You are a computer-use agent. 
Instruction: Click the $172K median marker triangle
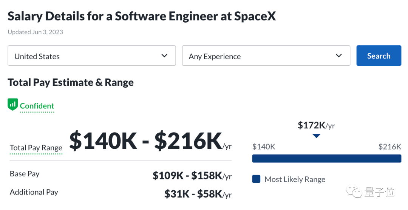(x=317, y=136)
